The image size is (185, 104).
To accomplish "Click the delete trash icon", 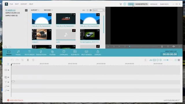I will point(33,60).
